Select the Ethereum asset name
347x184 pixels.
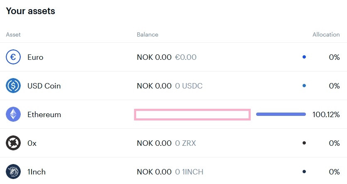tap(44, 114)
